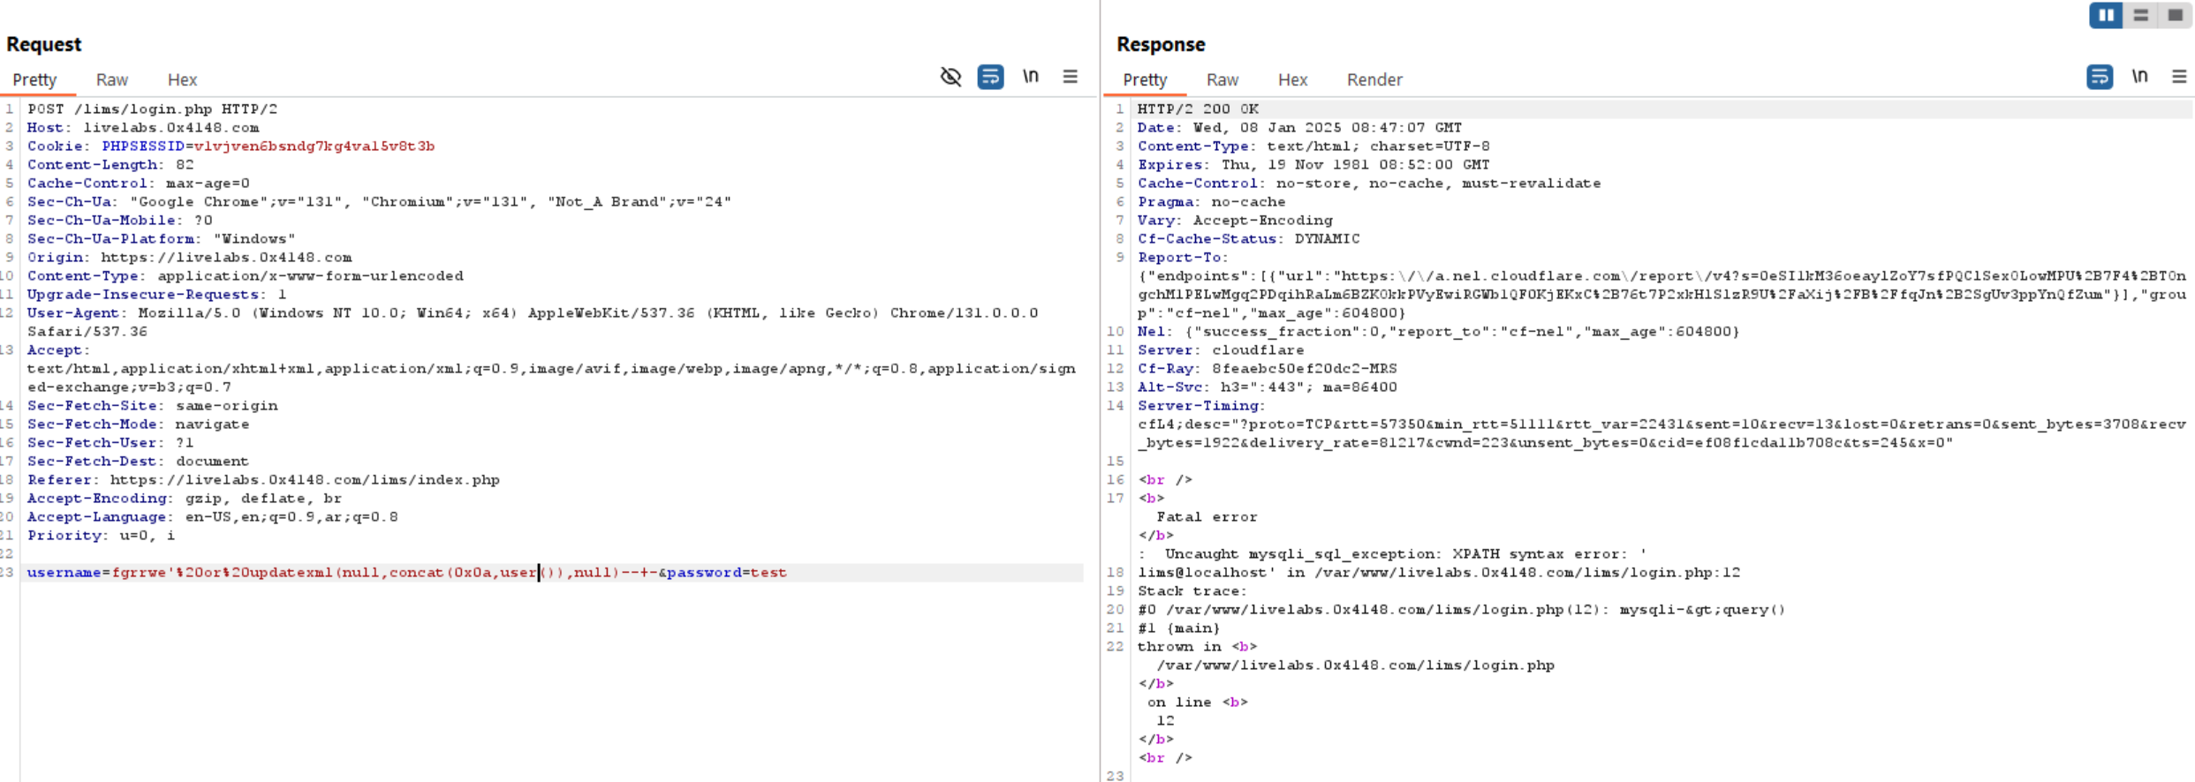The image size is (2195, 782).
Task: Click lims@localhost error output line
Action: tap(1439, 573)
